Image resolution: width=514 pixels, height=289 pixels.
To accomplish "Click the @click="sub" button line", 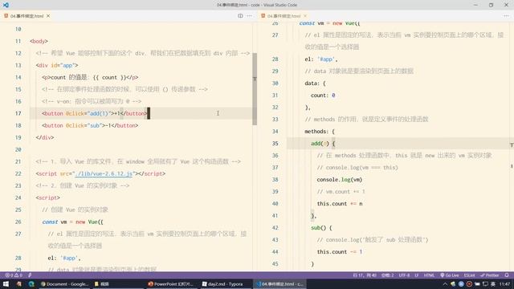I will click(x=90, y=125).
